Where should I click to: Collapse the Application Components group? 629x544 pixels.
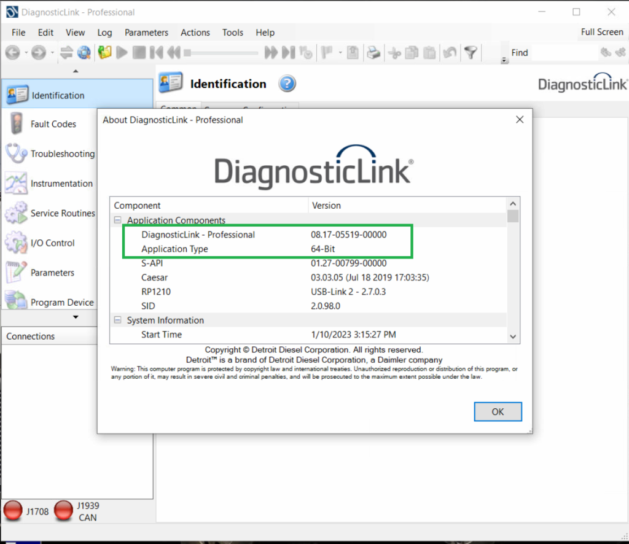[117, 220]
